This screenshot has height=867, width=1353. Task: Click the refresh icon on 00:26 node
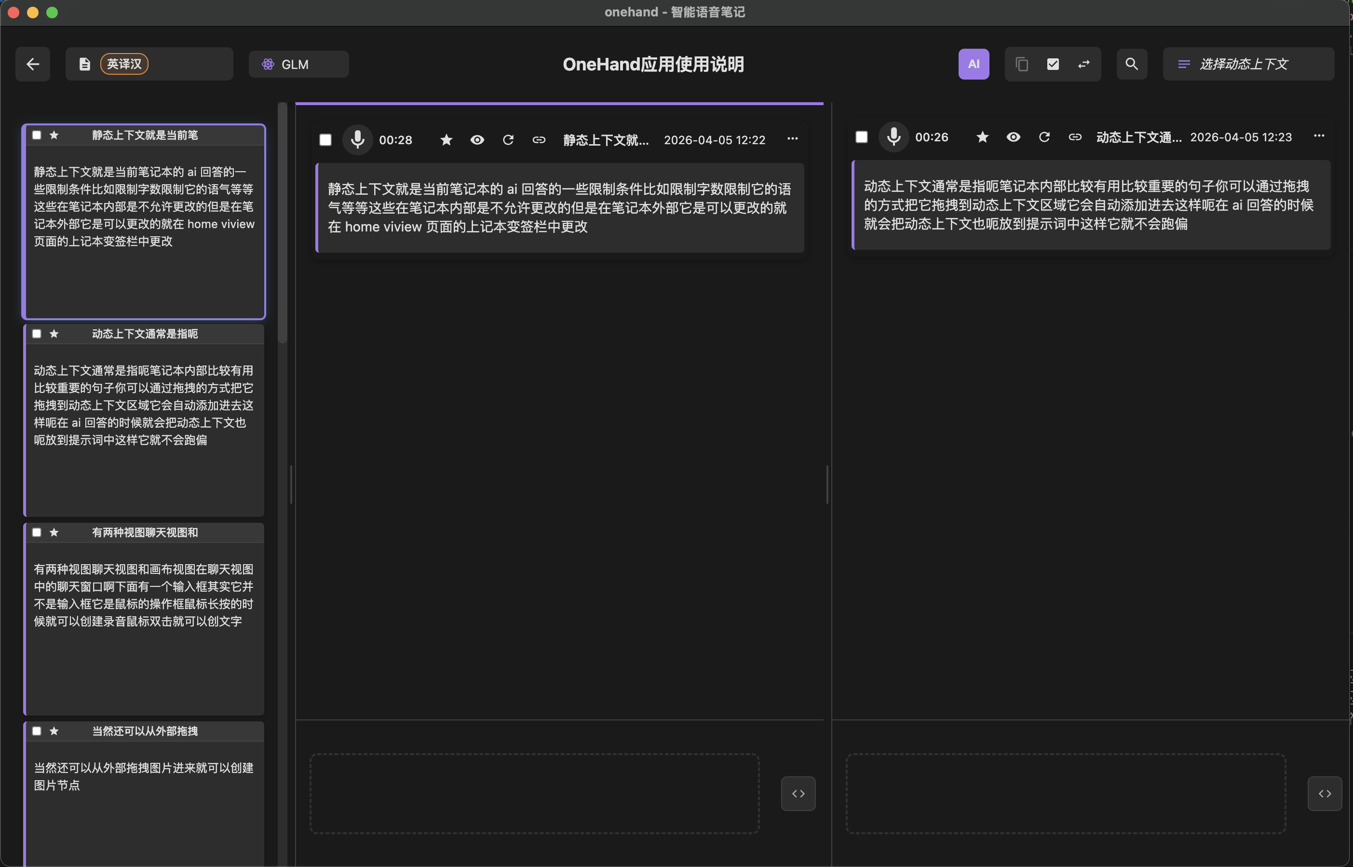click(x=1044, y=137)
